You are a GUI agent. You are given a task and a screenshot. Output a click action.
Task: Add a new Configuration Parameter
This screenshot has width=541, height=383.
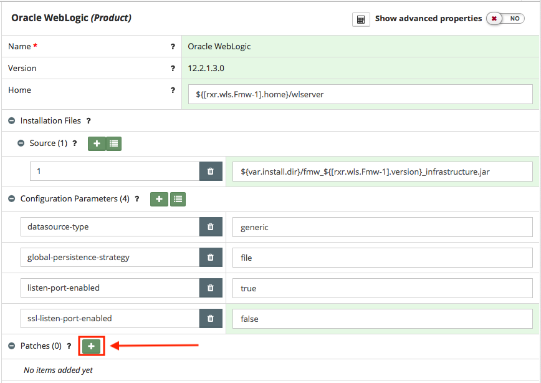159,199
